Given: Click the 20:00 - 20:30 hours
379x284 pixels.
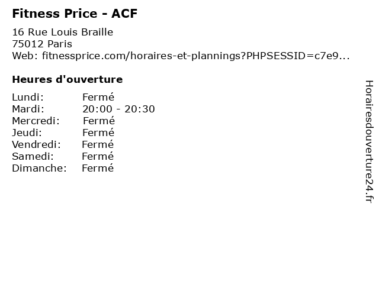Looking at the screenshot, I should (x=118, y=109).
